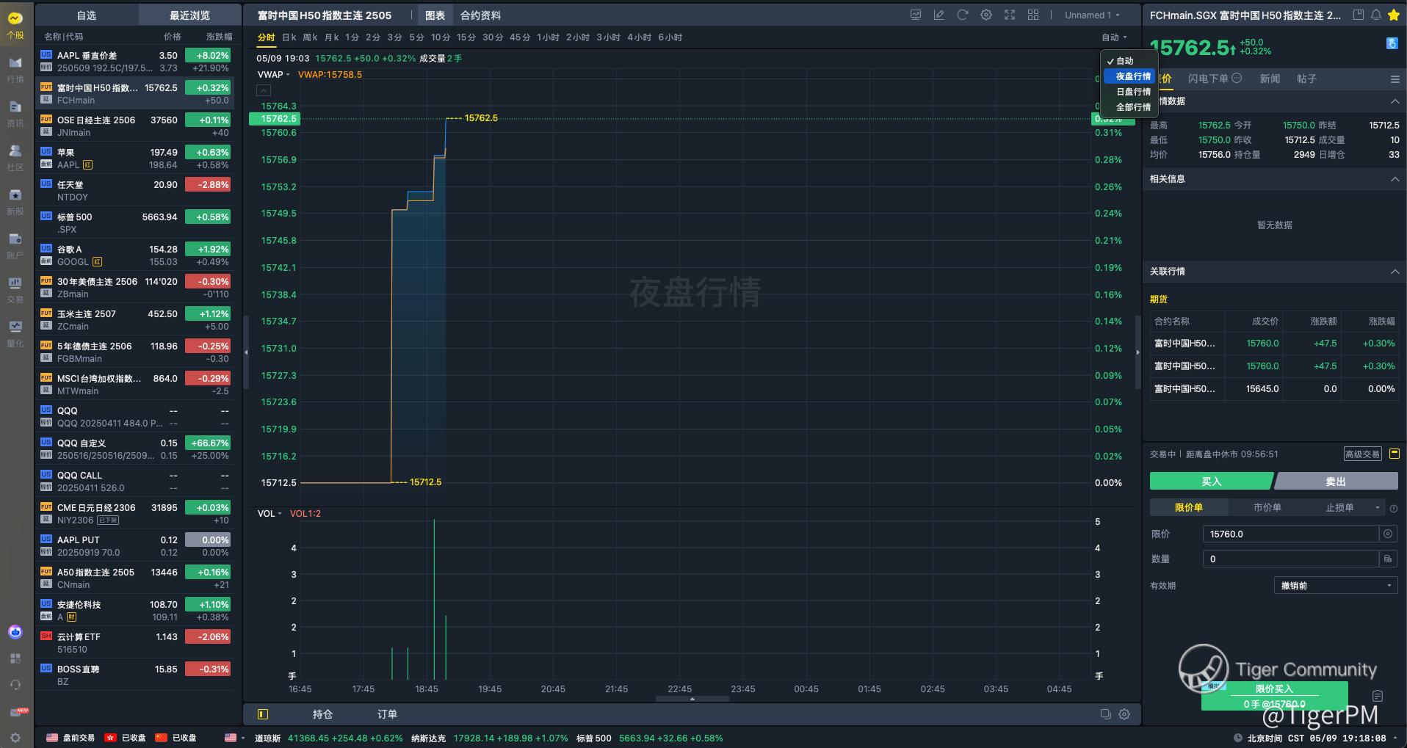Refresh the chart with the reload icon
Viewport: 1407px width, 748px height.
pos(963,15)
